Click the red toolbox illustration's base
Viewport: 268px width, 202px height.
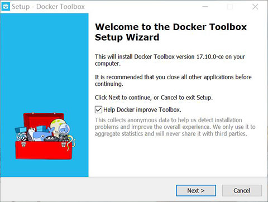point(44,150)
